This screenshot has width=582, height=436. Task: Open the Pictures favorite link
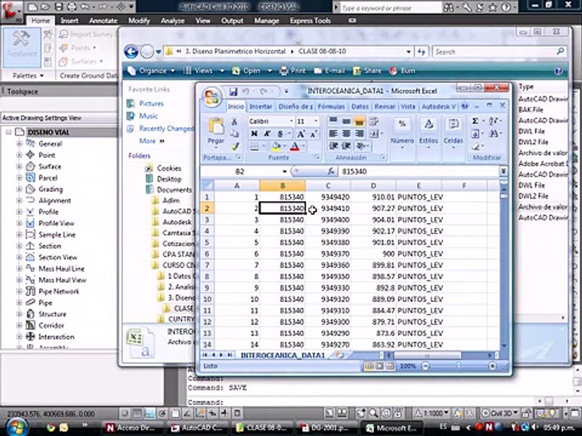click(x=151, y=104)
